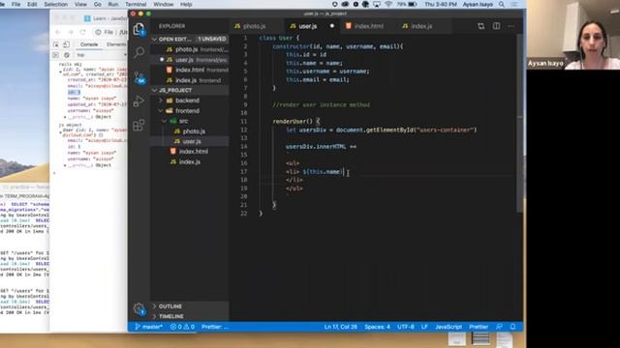620x348 pixels.
Task: Open the Extensions view
Action: tap(139, 126)
